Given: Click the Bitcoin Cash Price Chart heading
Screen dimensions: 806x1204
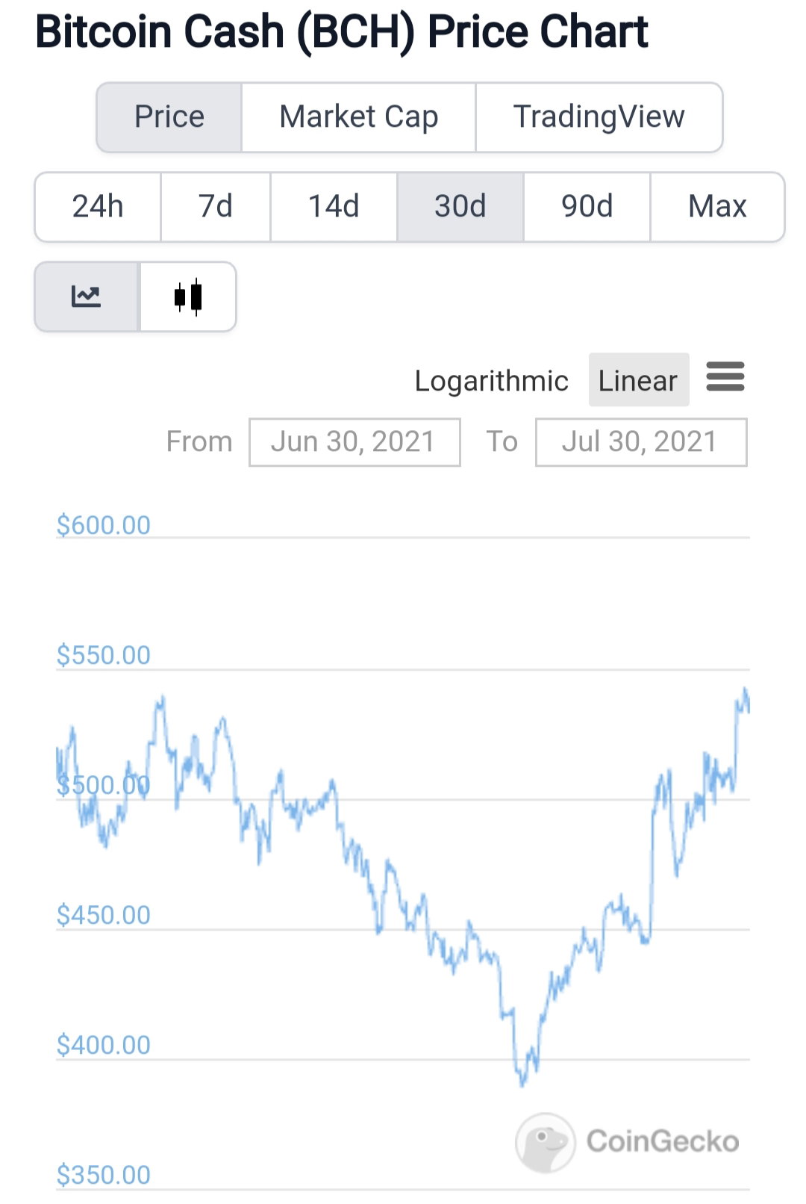Looking at the screenshot, I should 342,32.
